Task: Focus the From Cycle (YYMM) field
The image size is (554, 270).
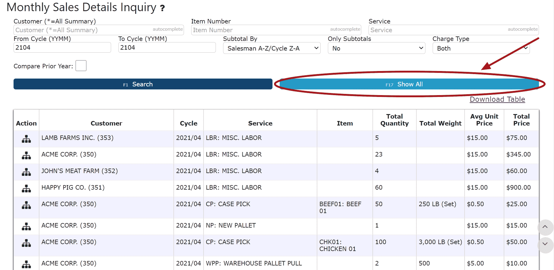Action: point(62,48)
